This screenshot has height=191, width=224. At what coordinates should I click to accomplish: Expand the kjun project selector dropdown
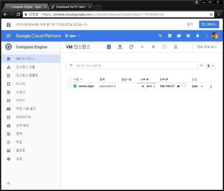(72, 36)
